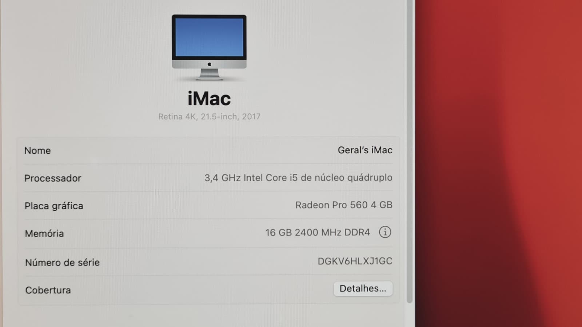Click the "iMac" heading text

coord(209,98)
